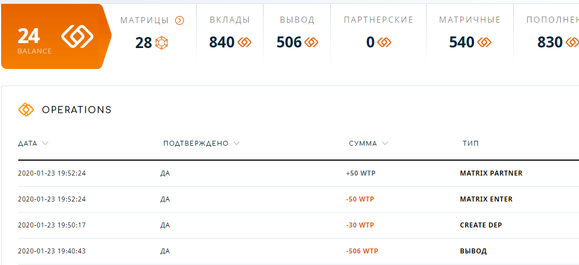This screenshot has width=579, height=265.
Task: Click the matrix node icon beside 28
Action: pyautogui.click(x=161, y=43)
